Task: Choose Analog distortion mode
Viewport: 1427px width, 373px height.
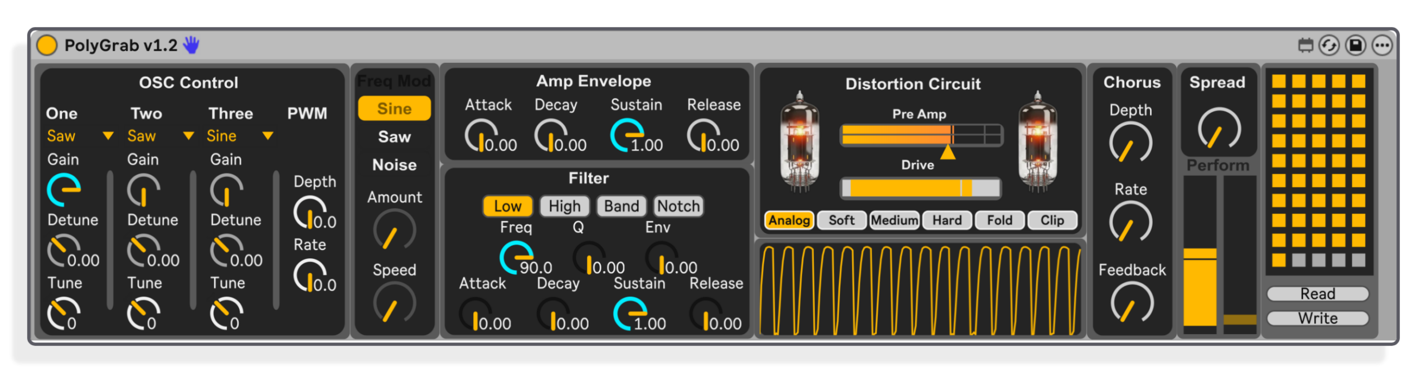Action: point(789,220)
